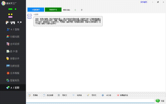This screenshot has width=166, height=104.
Task: Choose the 写作文 essay writing prompt
Action: click(92, 95)
